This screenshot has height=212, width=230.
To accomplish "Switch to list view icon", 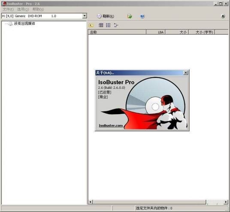I will click(109, 25).
